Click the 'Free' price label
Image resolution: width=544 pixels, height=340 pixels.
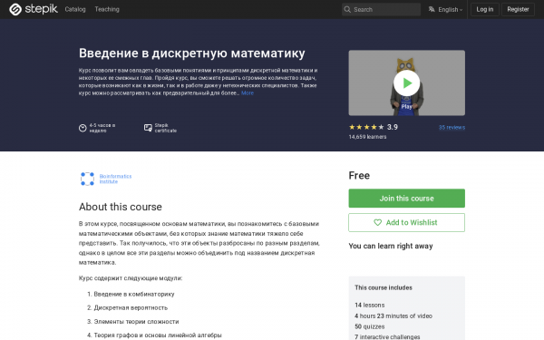(x=359, y=176)
